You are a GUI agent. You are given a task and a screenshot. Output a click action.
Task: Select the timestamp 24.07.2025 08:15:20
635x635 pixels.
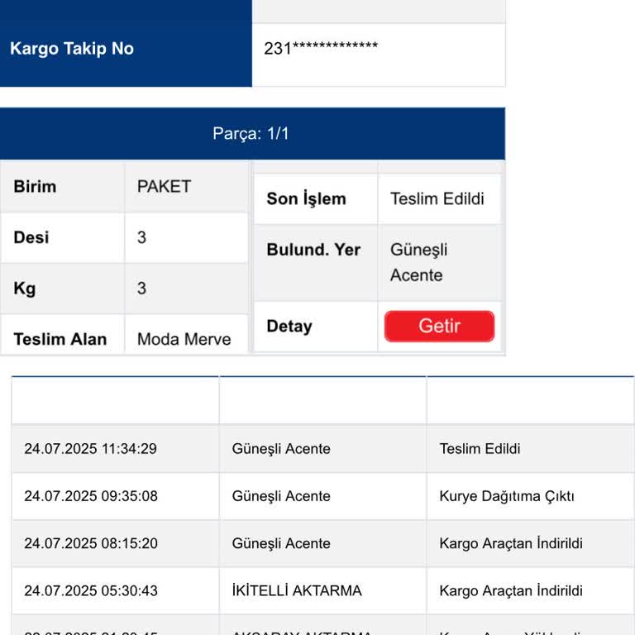point(91,543)
